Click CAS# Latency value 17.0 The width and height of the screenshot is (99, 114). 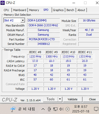pos(35,61)
